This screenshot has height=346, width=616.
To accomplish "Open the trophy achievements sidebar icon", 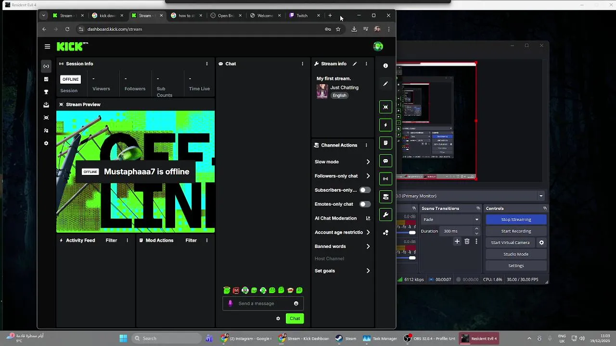I will point(46,92).
